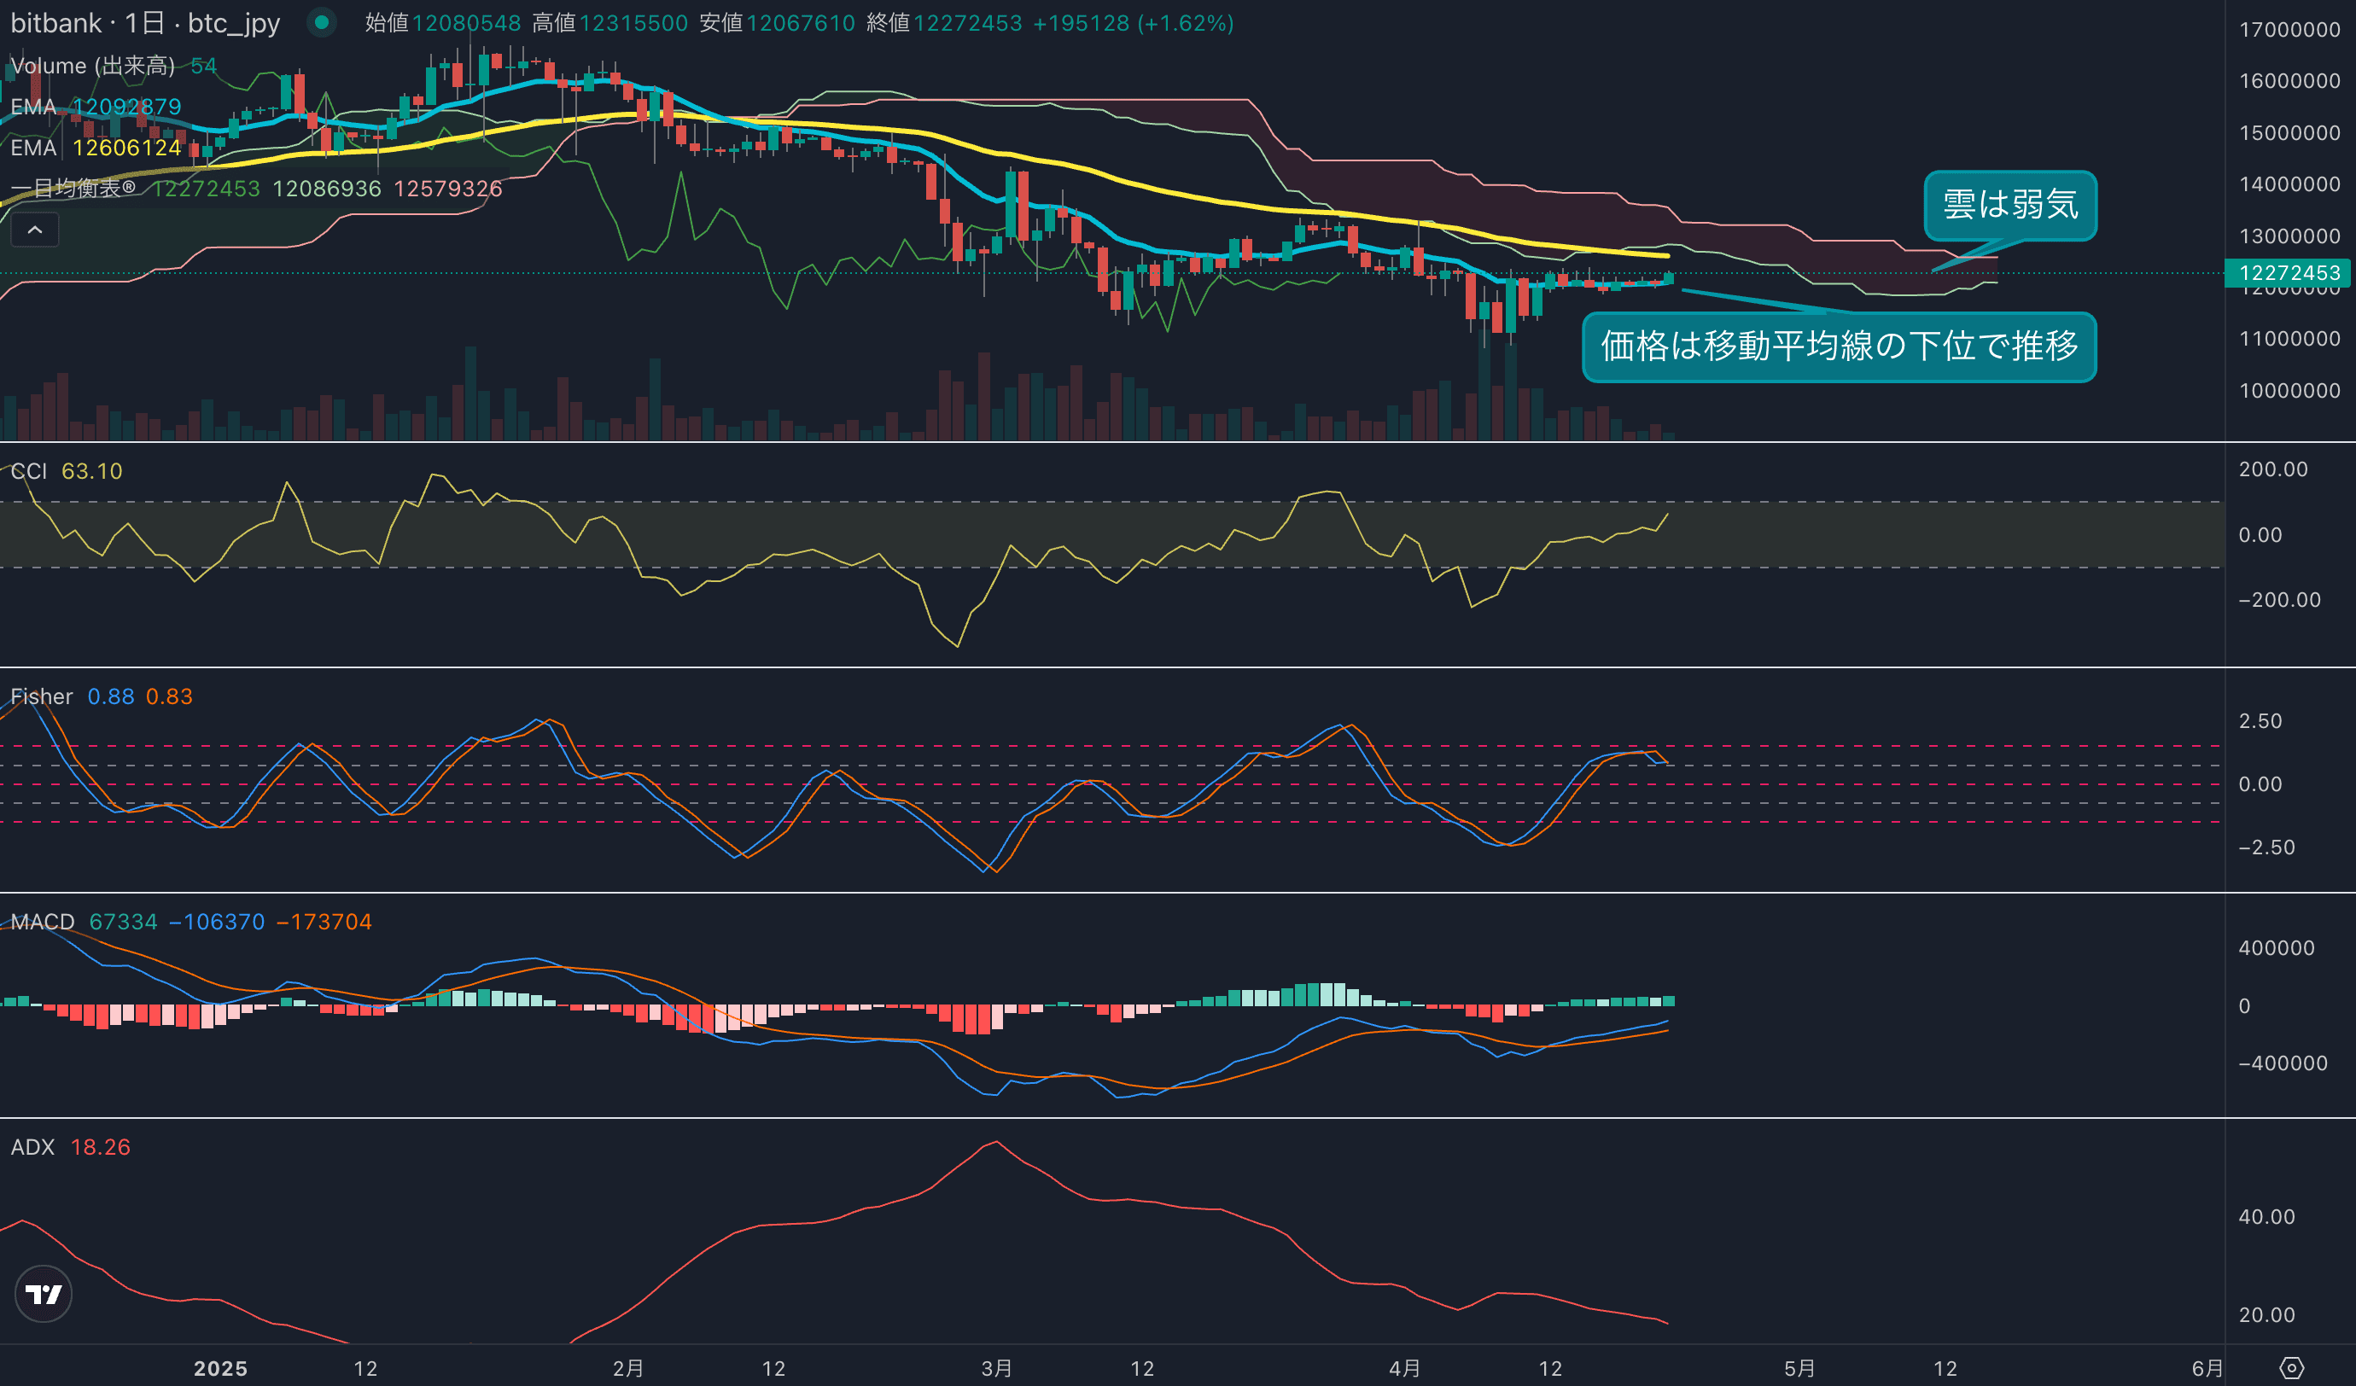Screen dimensions: 2356x1386
Task: Click the 一目均衡表 indicator legend
Action: (x=73, y=189)
